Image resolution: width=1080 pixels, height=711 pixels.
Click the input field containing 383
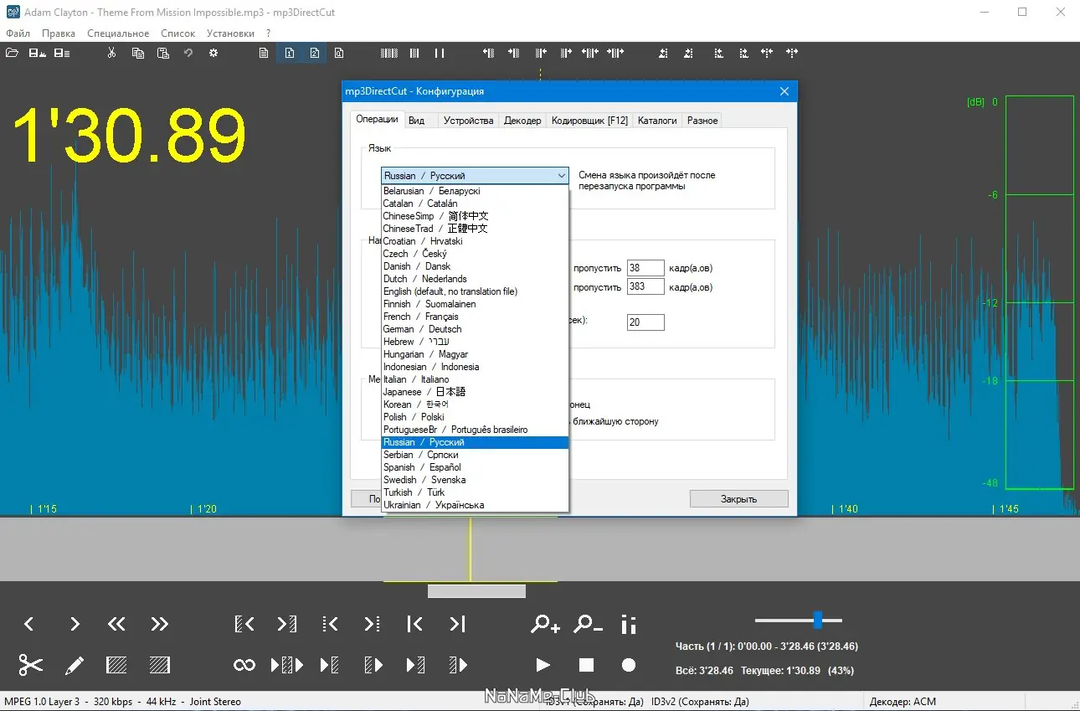click(645, 287)
